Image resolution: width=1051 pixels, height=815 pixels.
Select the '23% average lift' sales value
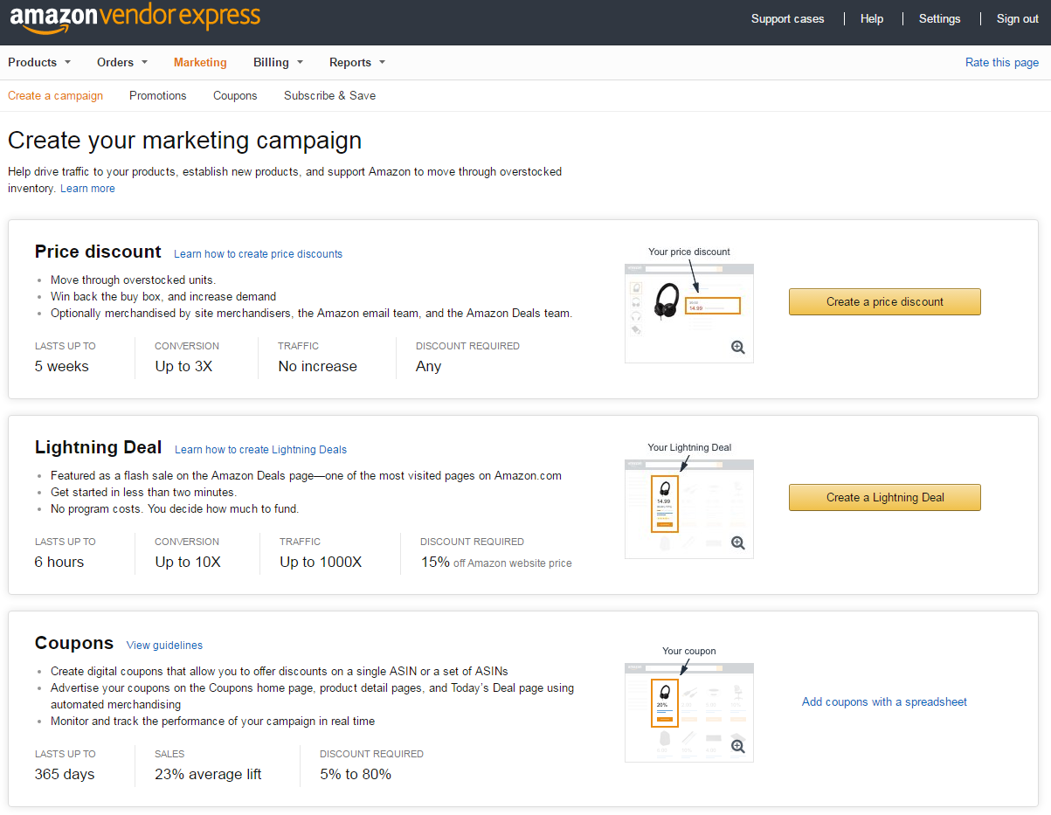point(208,774)
